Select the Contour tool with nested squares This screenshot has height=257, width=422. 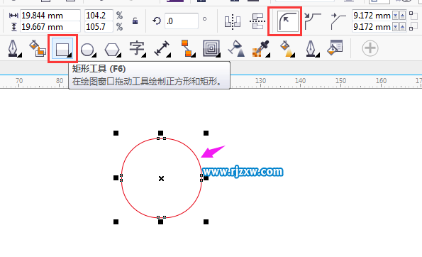pos(211,48)
